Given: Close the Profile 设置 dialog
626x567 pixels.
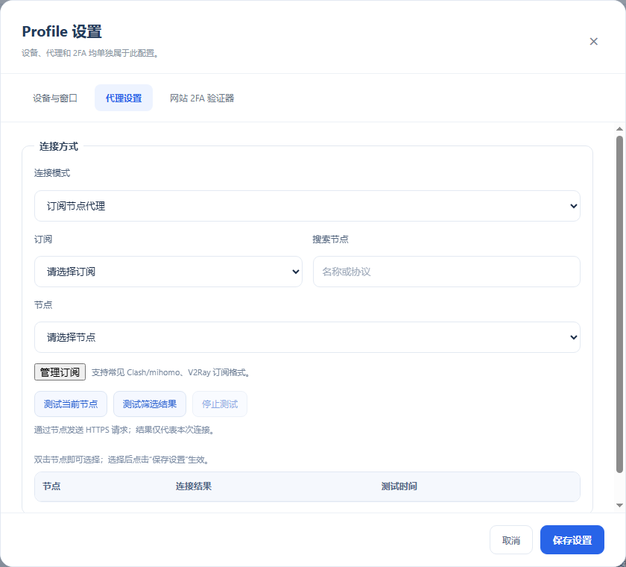Looking at the screenshot, I should [x=593, y=42].
